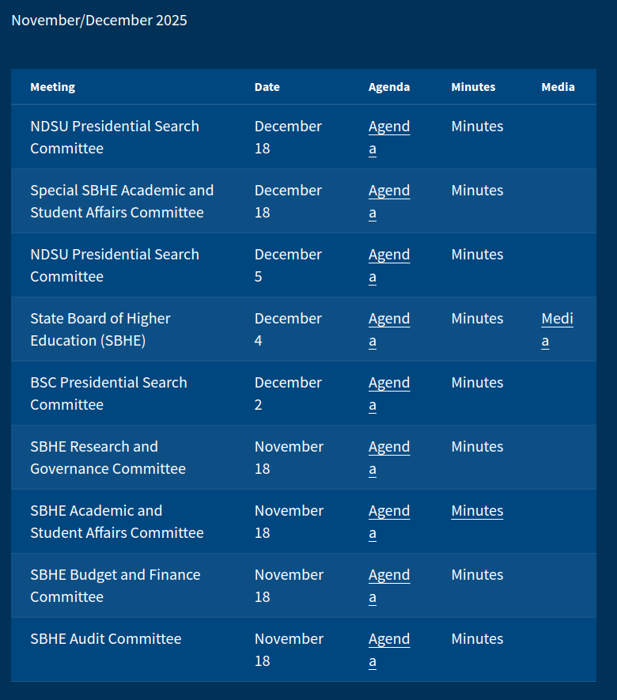Open the underlined Minutes link for November 18 Academic Affairs
Image resolution: width=617 pixels, height=700 pixels.
[x=477, y=511]
